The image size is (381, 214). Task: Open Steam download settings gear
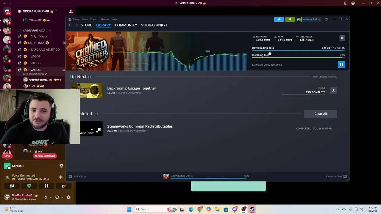342,38
